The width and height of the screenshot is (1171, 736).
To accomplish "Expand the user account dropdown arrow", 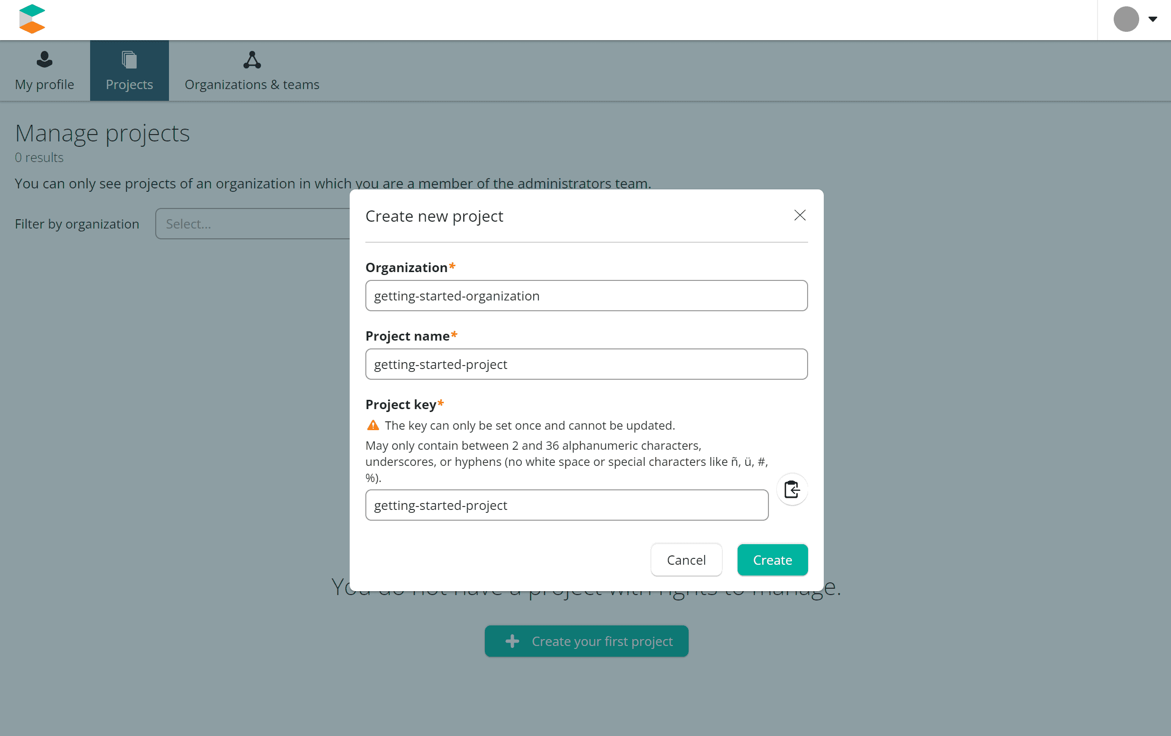I will coord(1153,19).
